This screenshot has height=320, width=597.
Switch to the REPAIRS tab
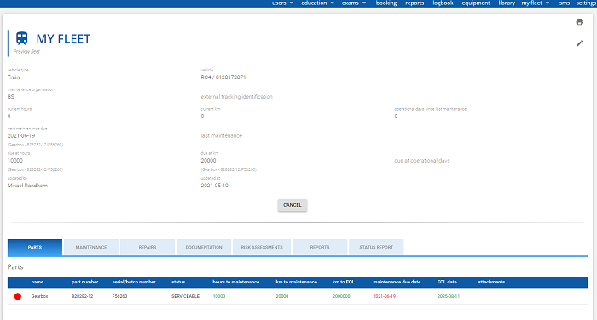point(148,247)
